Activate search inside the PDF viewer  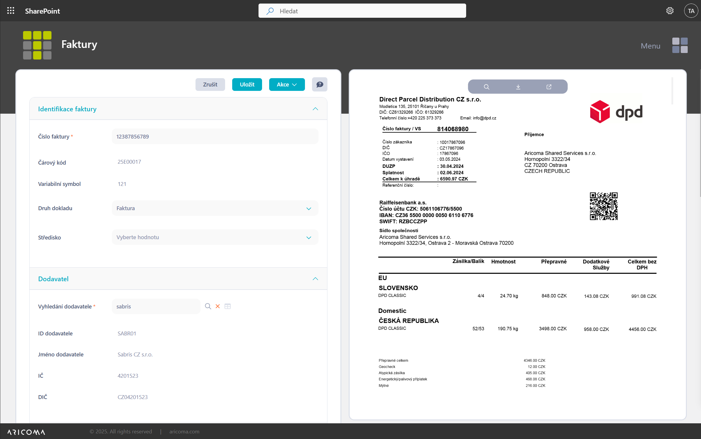[487, 86]
